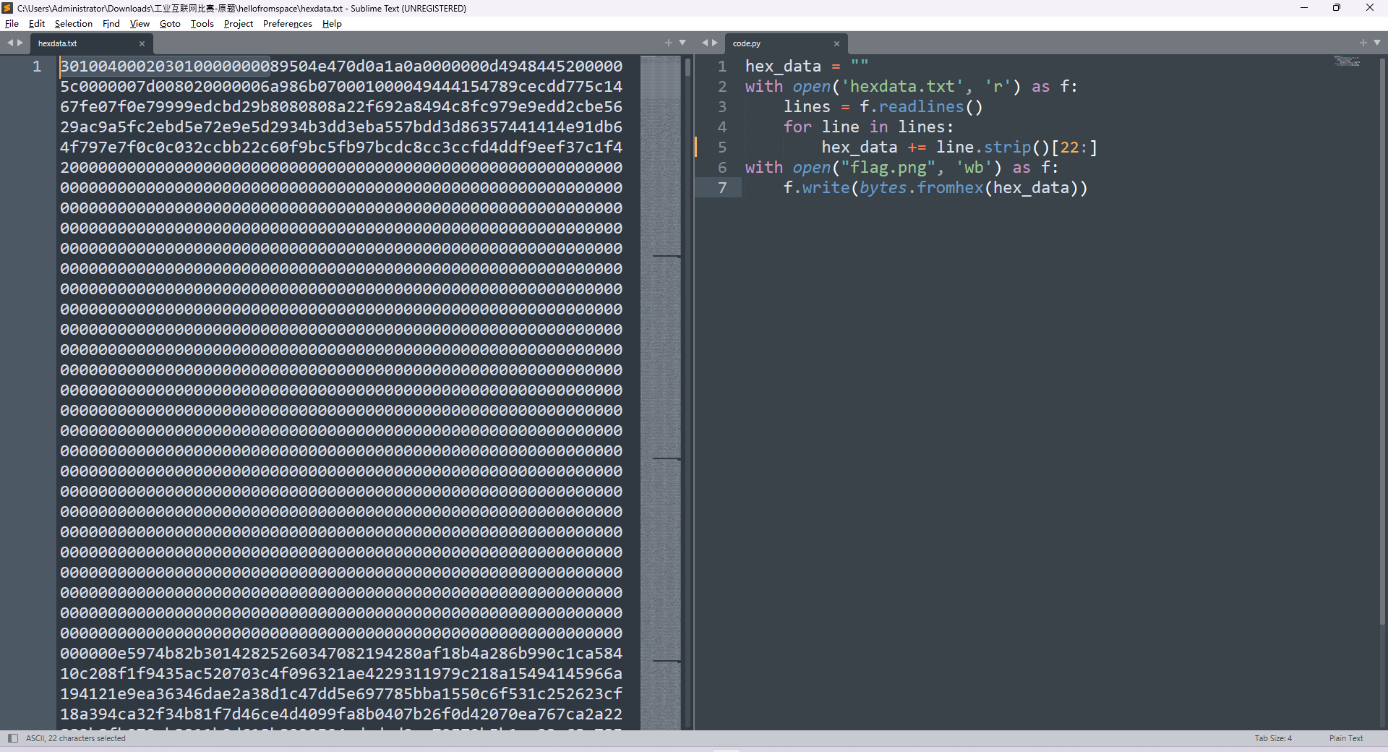Open the Edit menu
This screenshot has width=1388, height=752.
click(37, 24)
